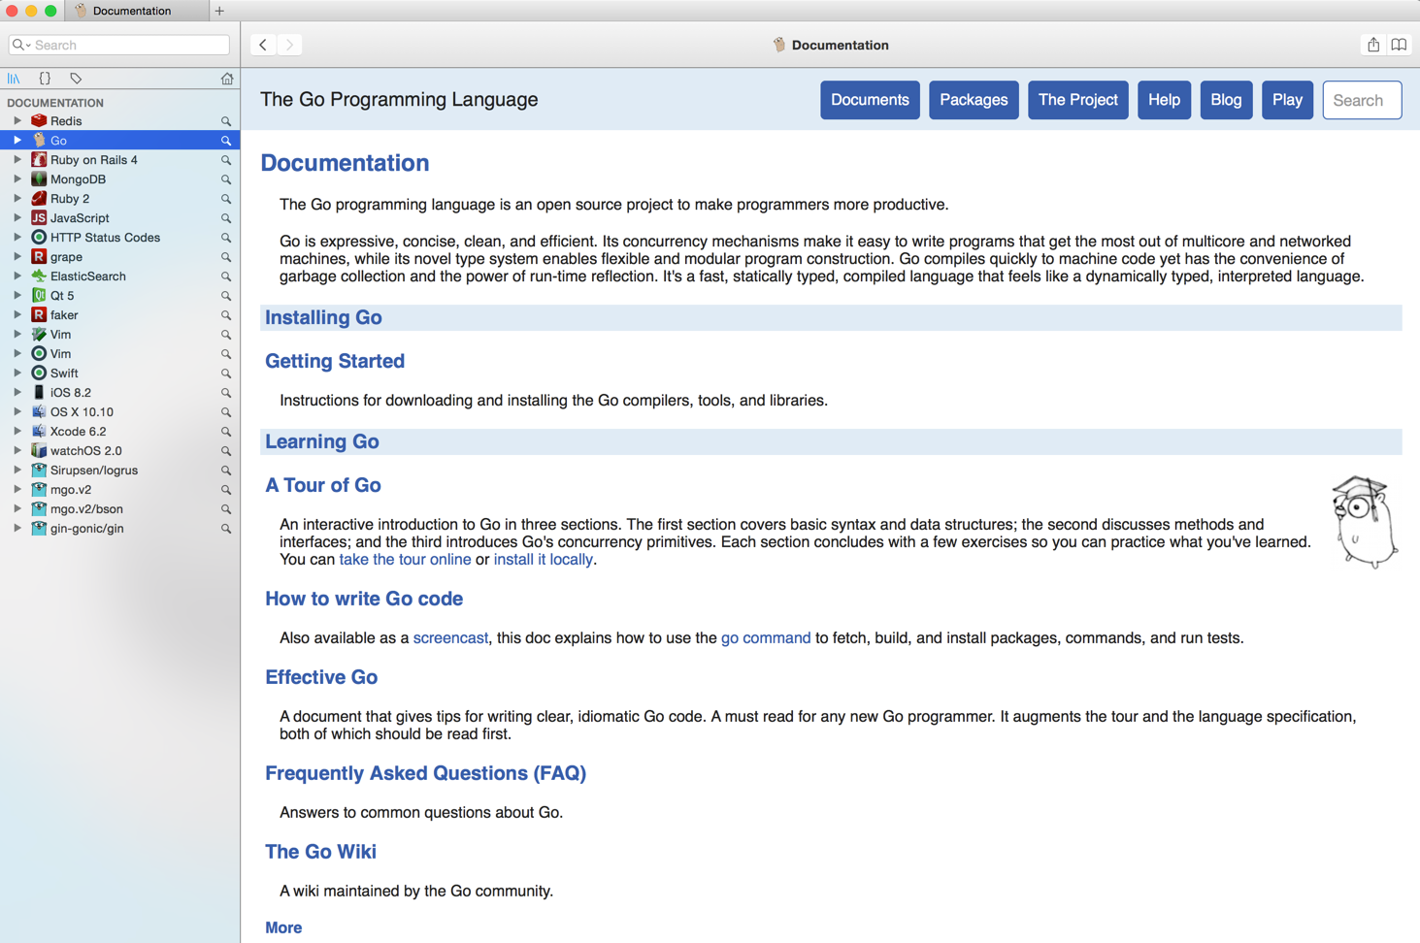Screen dimensions: 1420x943
Task: Click the search icon beside Xcode 6.2
Action: pyautogui.click(x=226, y=432)
